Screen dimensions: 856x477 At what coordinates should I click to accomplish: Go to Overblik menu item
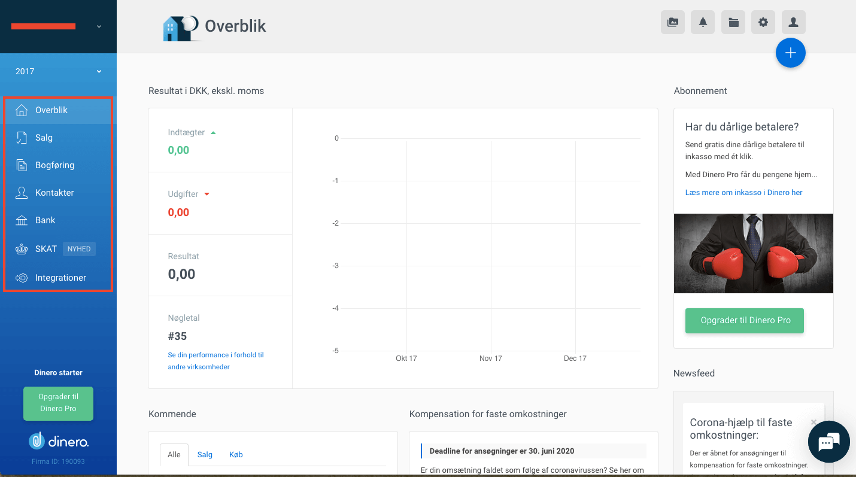pyautogui.click(x=59, y=110)
